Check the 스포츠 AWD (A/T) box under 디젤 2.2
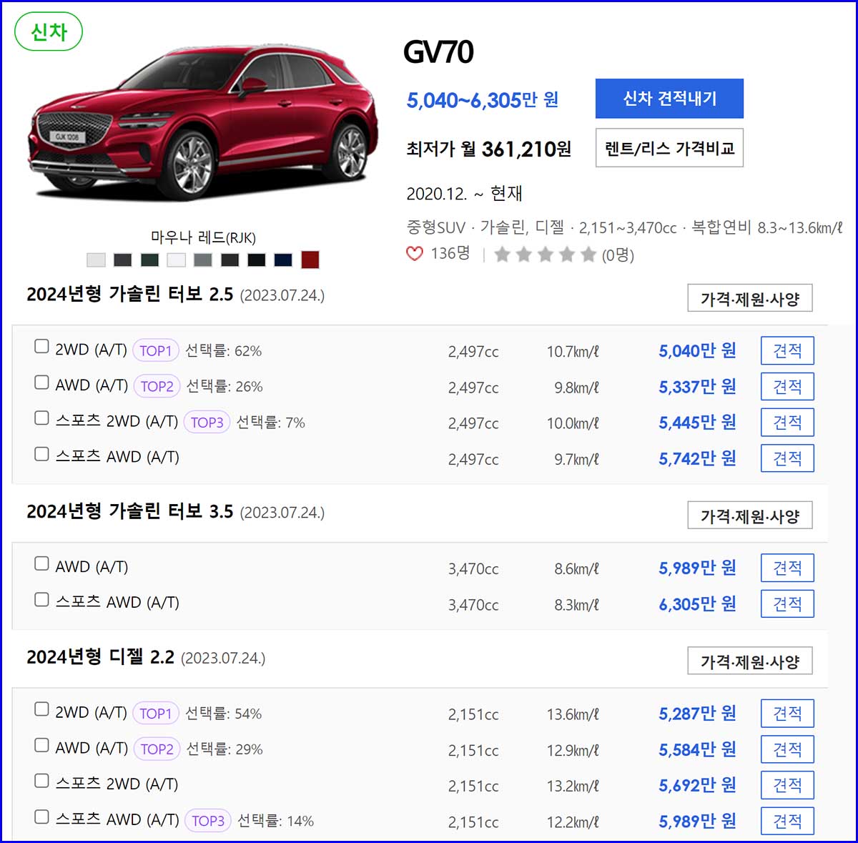The height and width of the screenshot is (843, 858). 41,816
